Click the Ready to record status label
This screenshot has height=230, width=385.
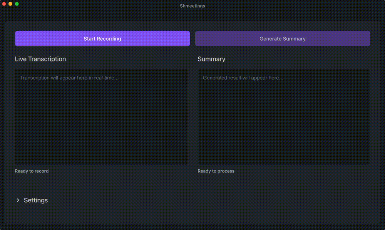pos(32,171)
